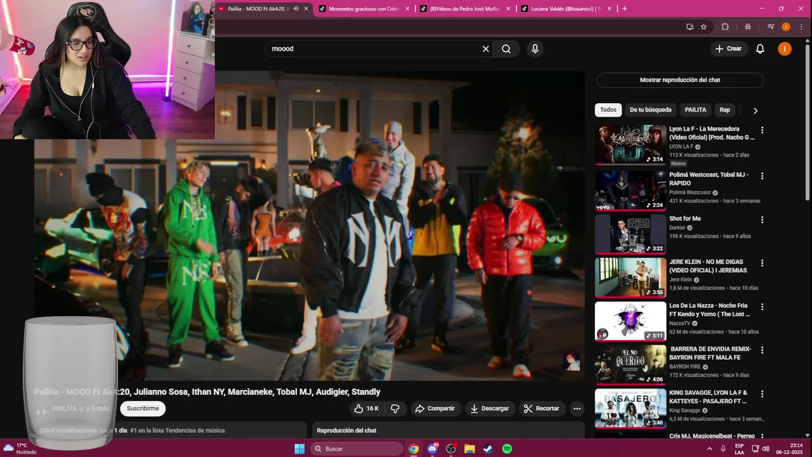Bookmark this page with the star
This screenshot has width=812, height=457.
(x=704, y=27)
